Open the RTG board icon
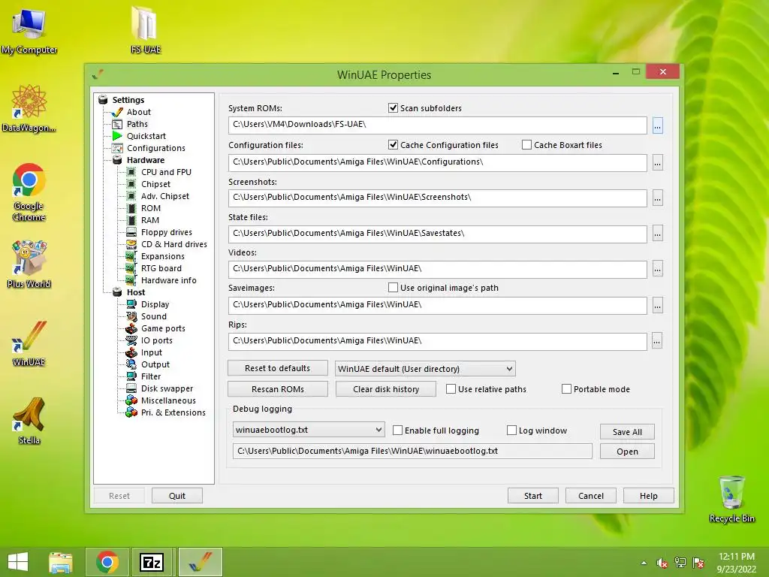Image resolution: width=769 pixels, height=577 pixels. pos(131,268)
